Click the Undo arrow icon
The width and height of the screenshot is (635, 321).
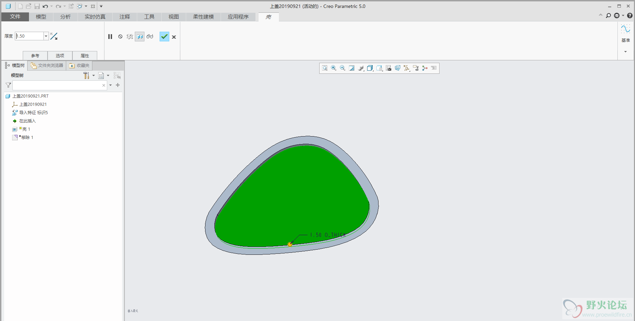coord(45,6)
